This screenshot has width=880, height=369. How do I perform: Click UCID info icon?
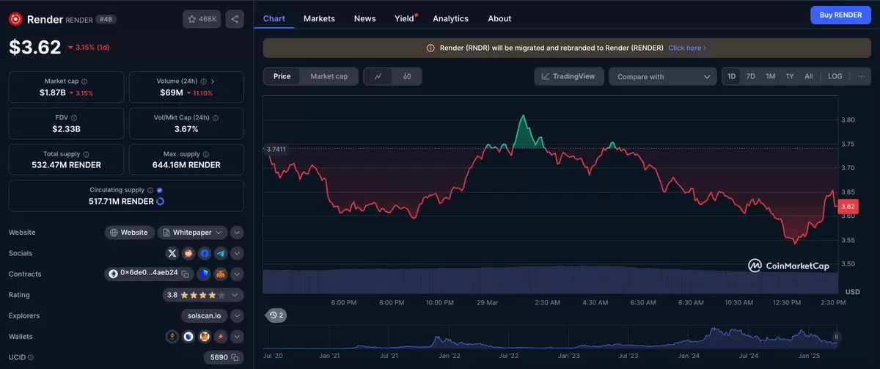tap(32, 357)
